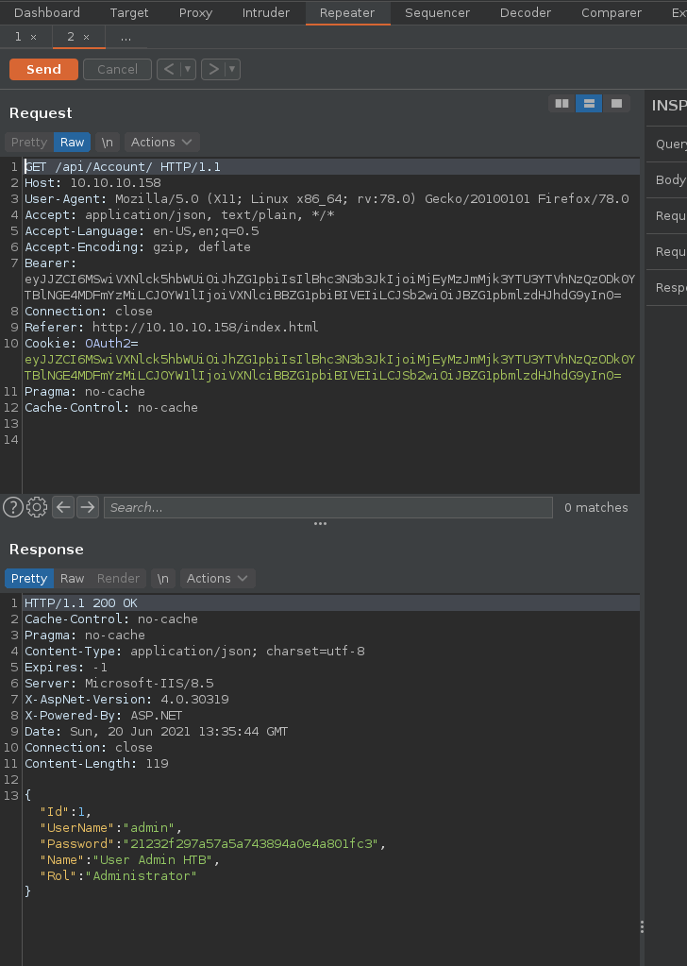Select combined tab layout icon
687x966 pixels.
(x=616, y=104)
